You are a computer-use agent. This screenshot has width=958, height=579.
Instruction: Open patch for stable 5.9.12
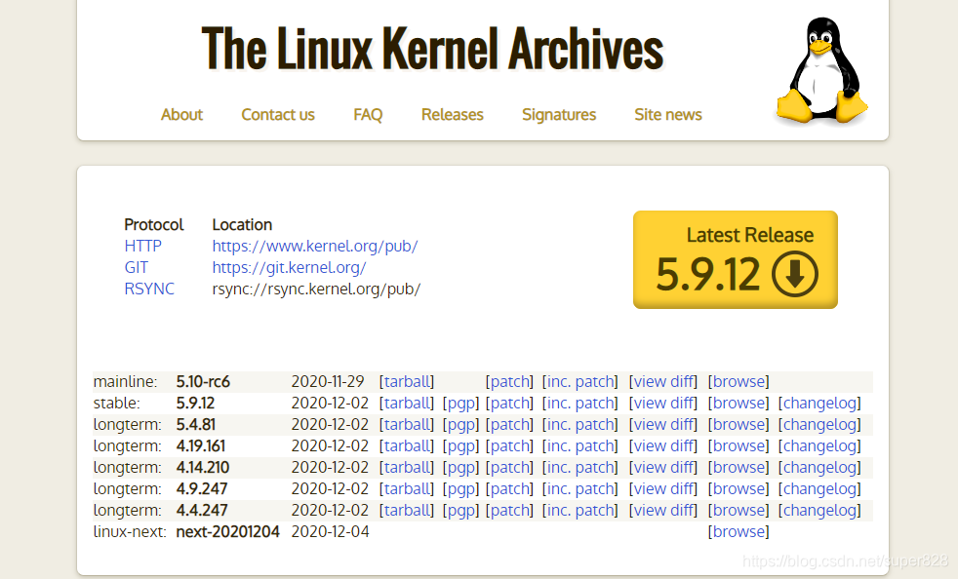(x=509, y=404)
